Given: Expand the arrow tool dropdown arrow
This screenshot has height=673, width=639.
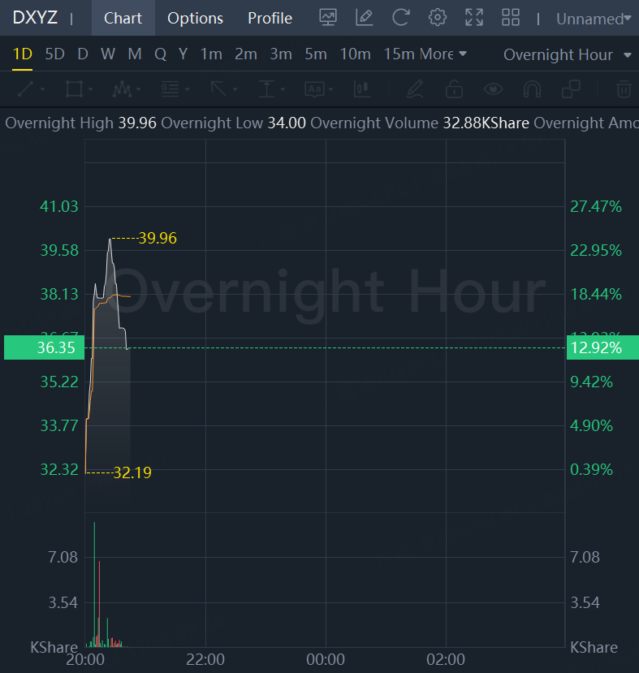Looking at the screenshot, I should pyautogui.click(x=235, y=89).
